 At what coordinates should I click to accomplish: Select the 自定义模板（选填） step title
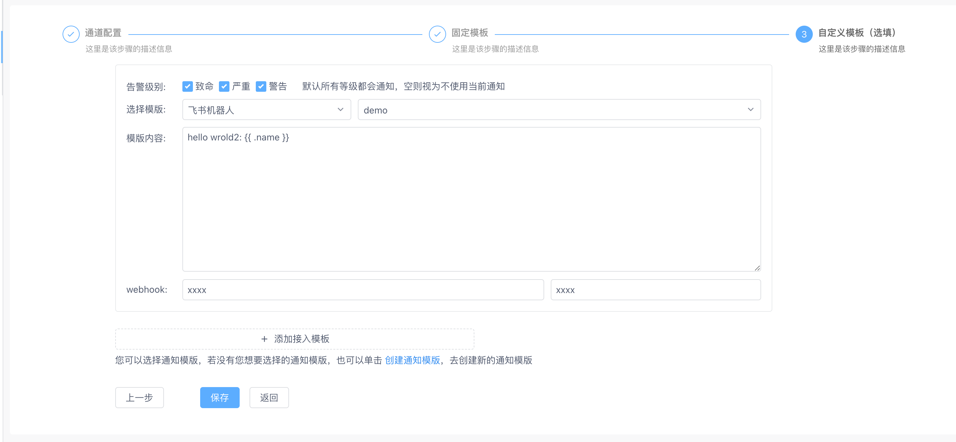(x=857, y=33)
